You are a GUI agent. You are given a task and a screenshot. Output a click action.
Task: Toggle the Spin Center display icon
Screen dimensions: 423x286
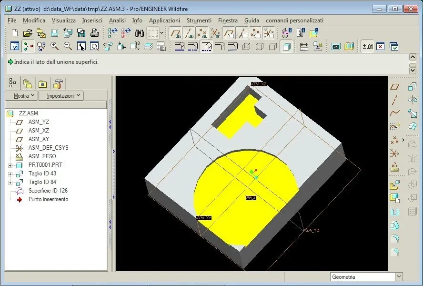click(x=28, y=46)
